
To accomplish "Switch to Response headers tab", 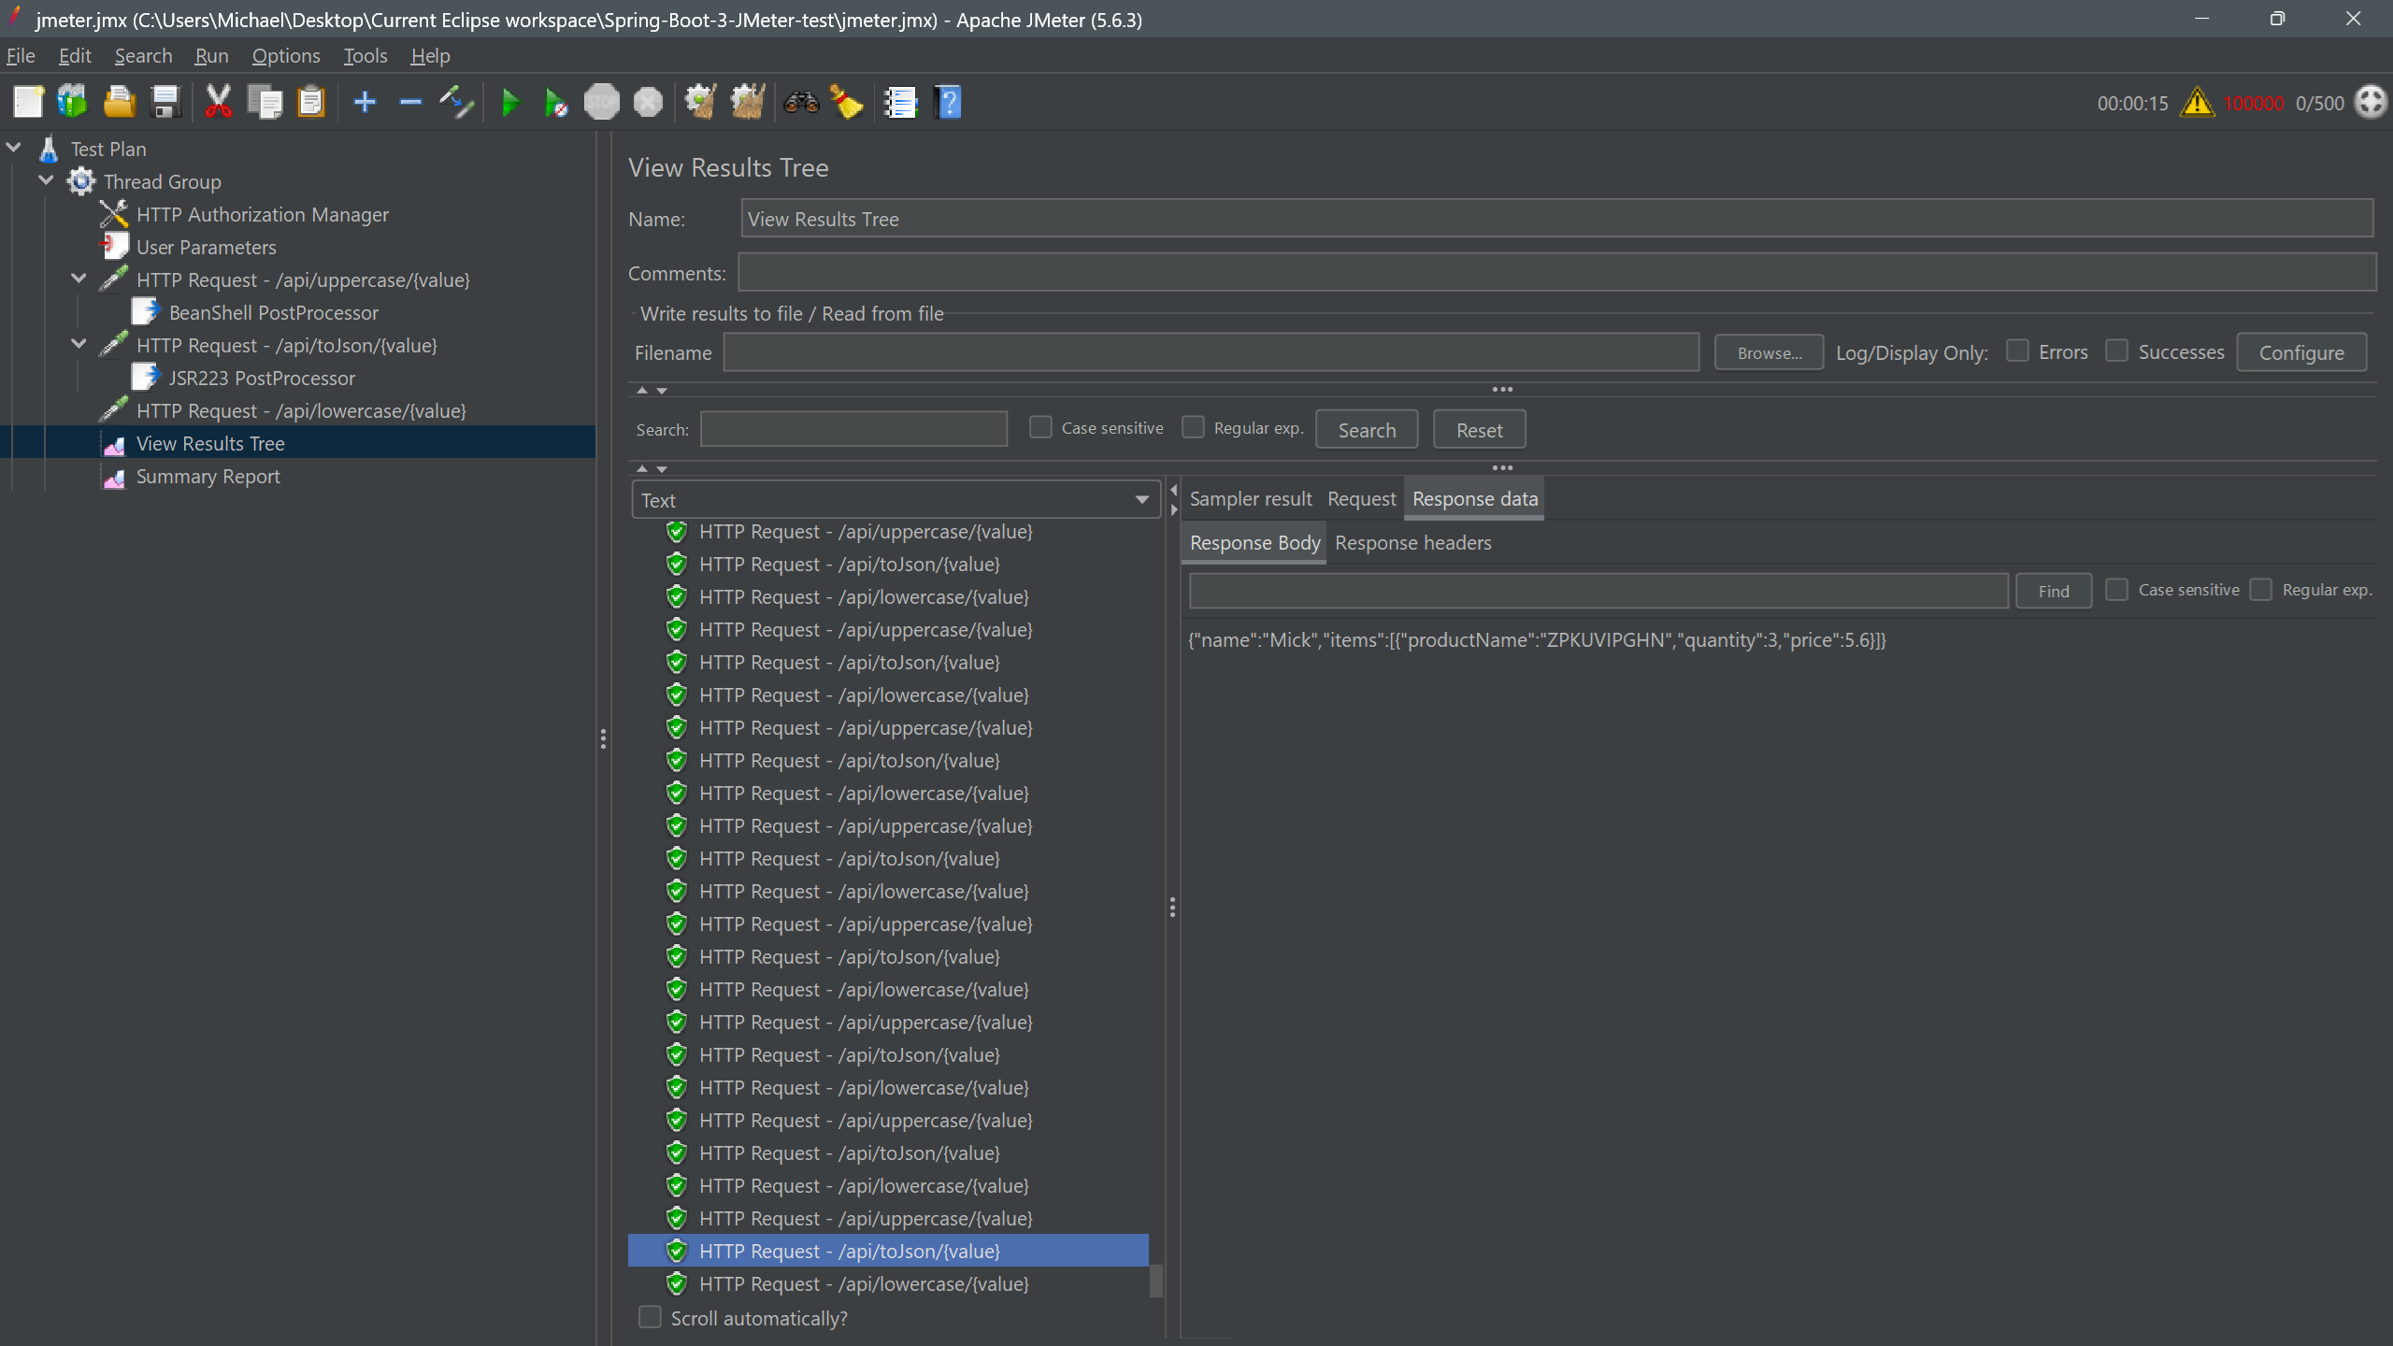I will [x=1412, y=543].
